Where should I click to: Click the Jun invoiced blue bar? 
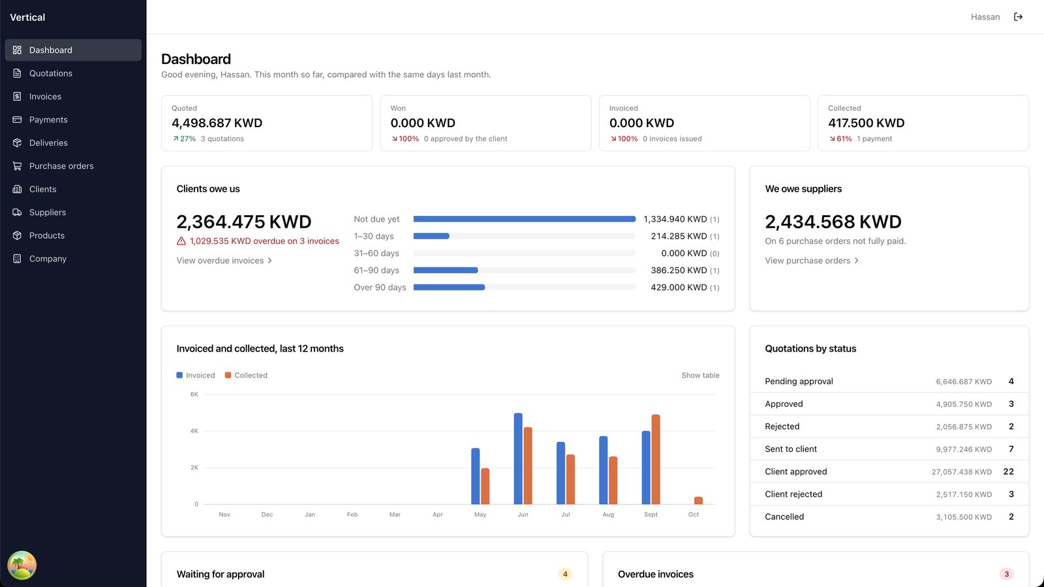point(518,459)
